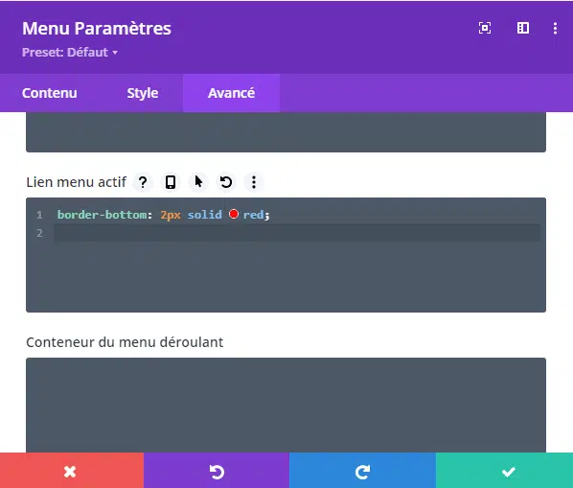Discard changes with the red X button
The height and width of the screenshot is (488, 573).
click(72, 471)
